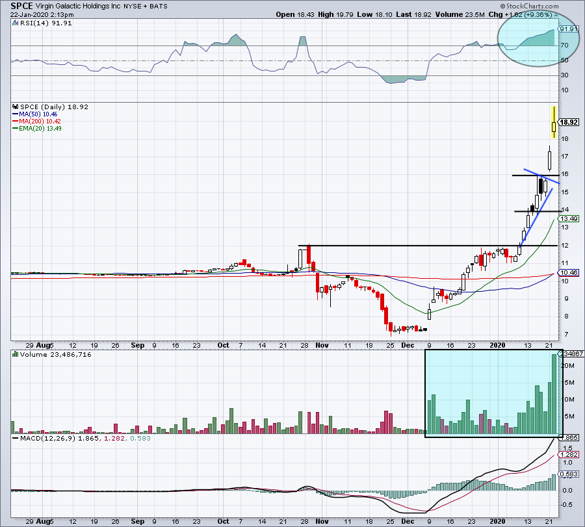Click the Low 18.10 value

(374, 14)
